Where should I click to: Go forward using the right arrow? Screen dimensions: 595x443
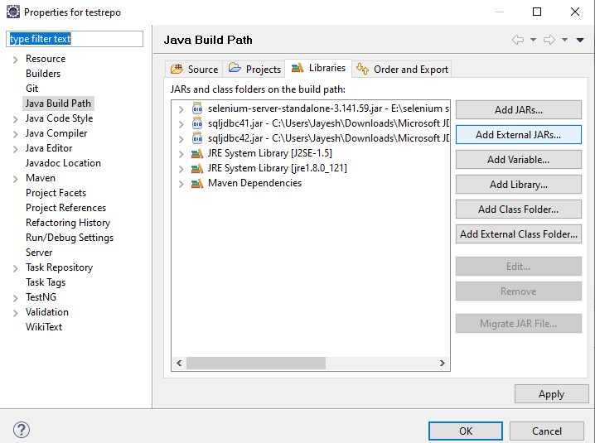pyautogui.click(x=549, y=40)
